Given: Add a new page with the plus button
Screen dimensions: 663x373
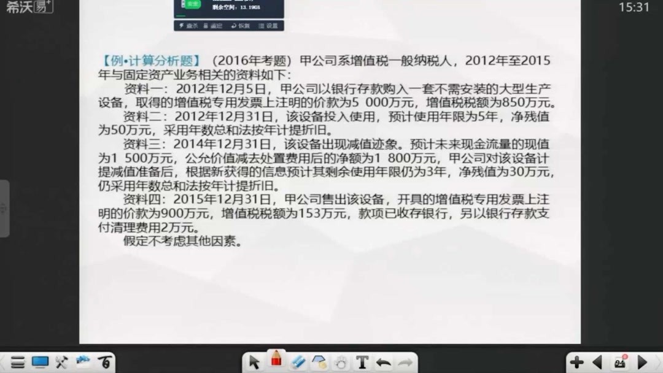Looking at the screenshot, I should [577, 363].
